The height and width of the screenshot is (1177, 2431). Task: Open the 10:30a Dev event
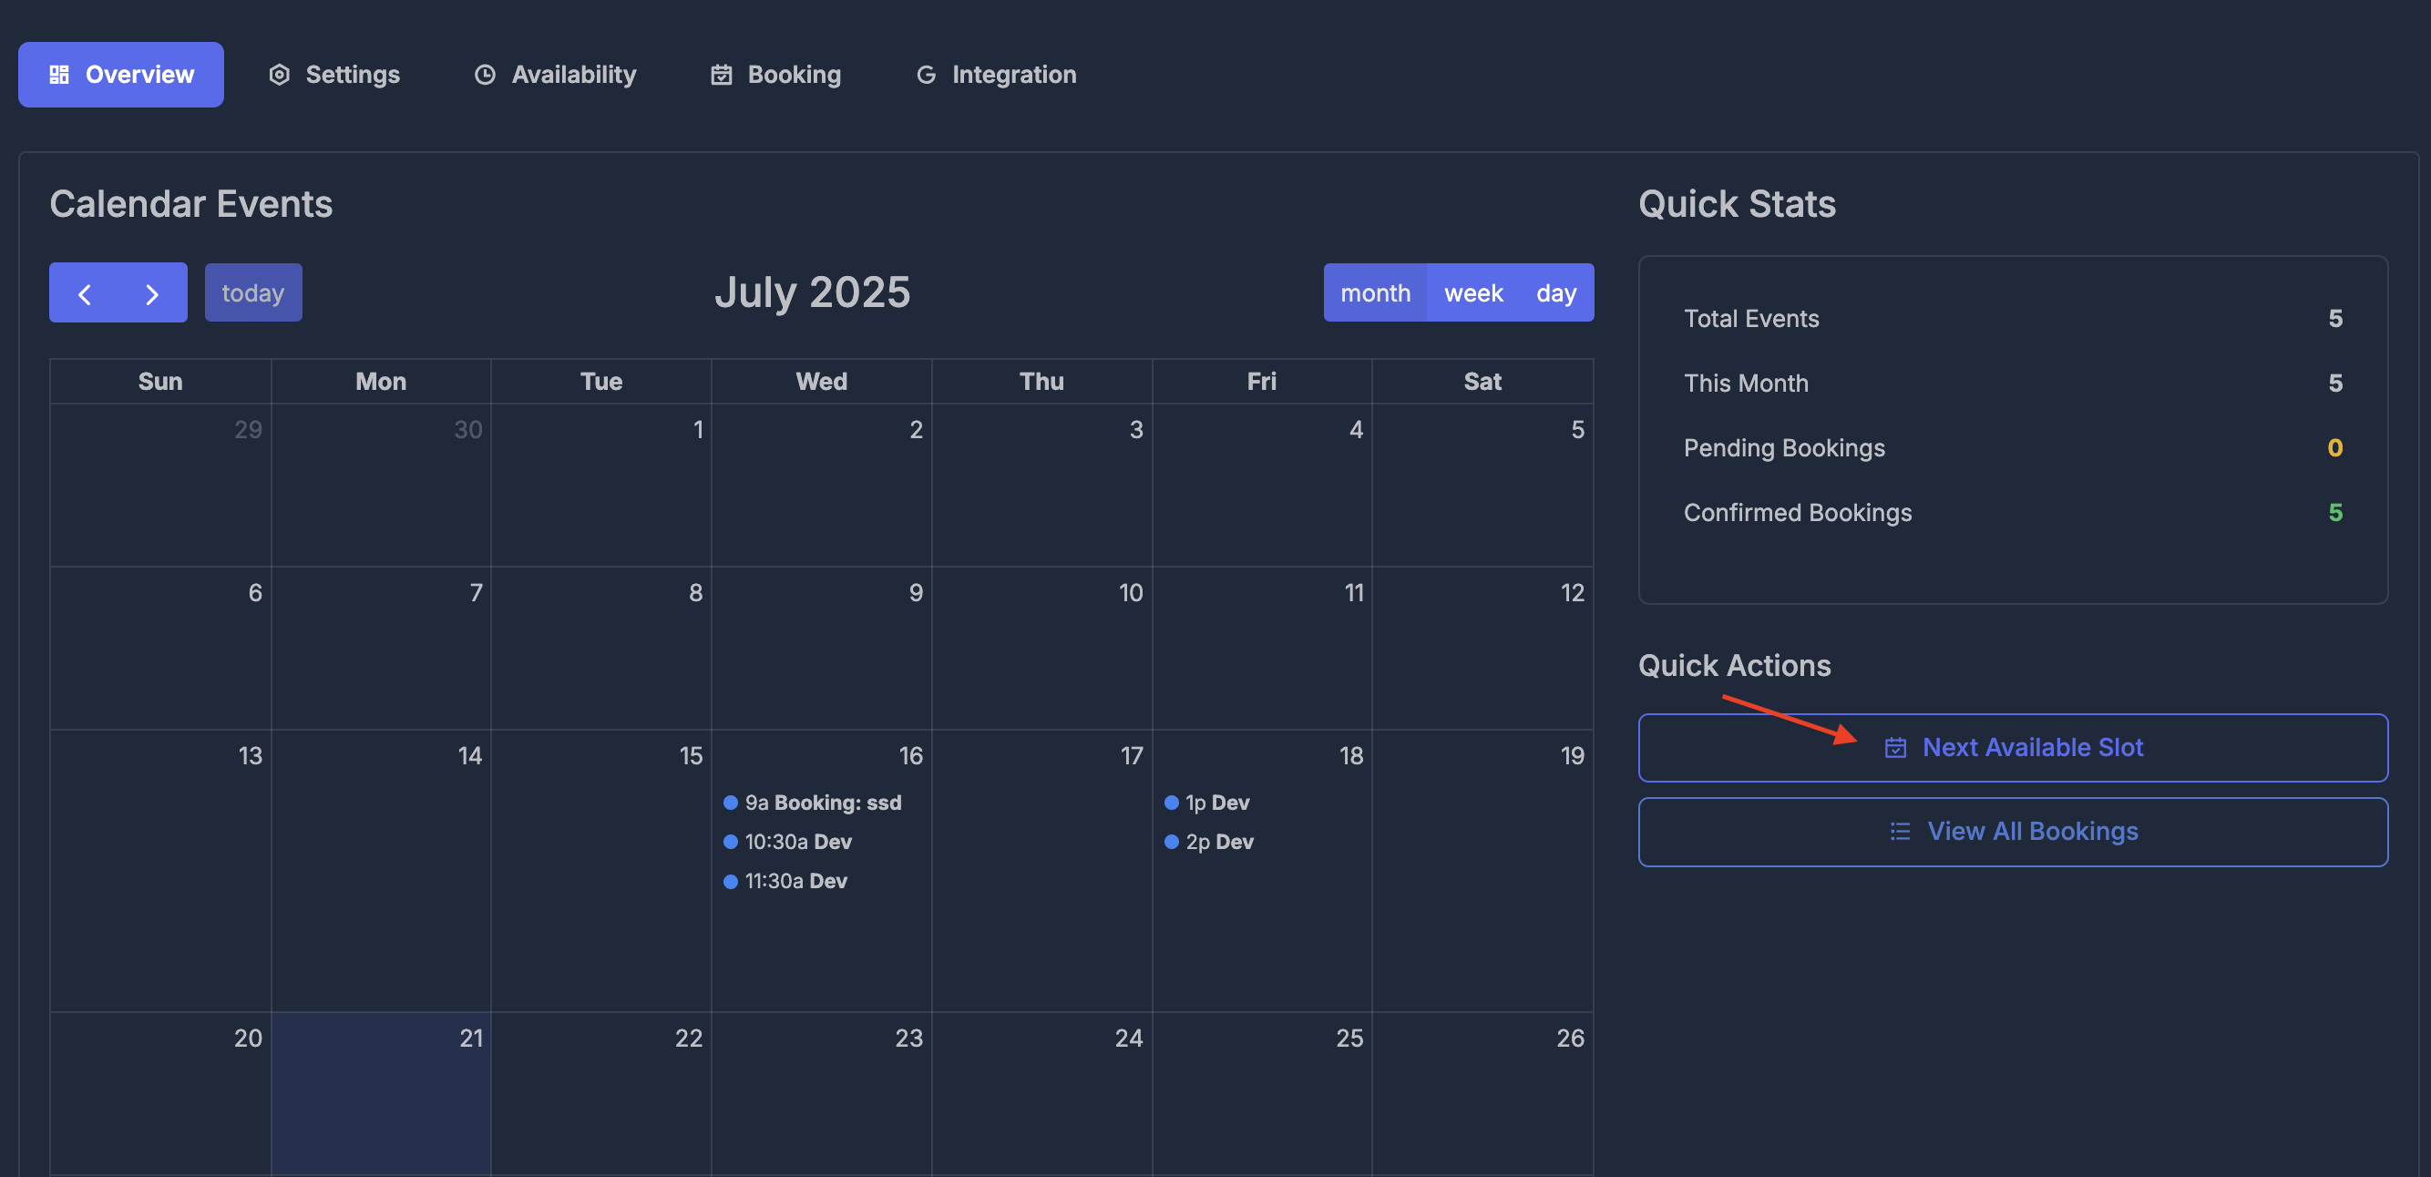[x=821, y=842]
